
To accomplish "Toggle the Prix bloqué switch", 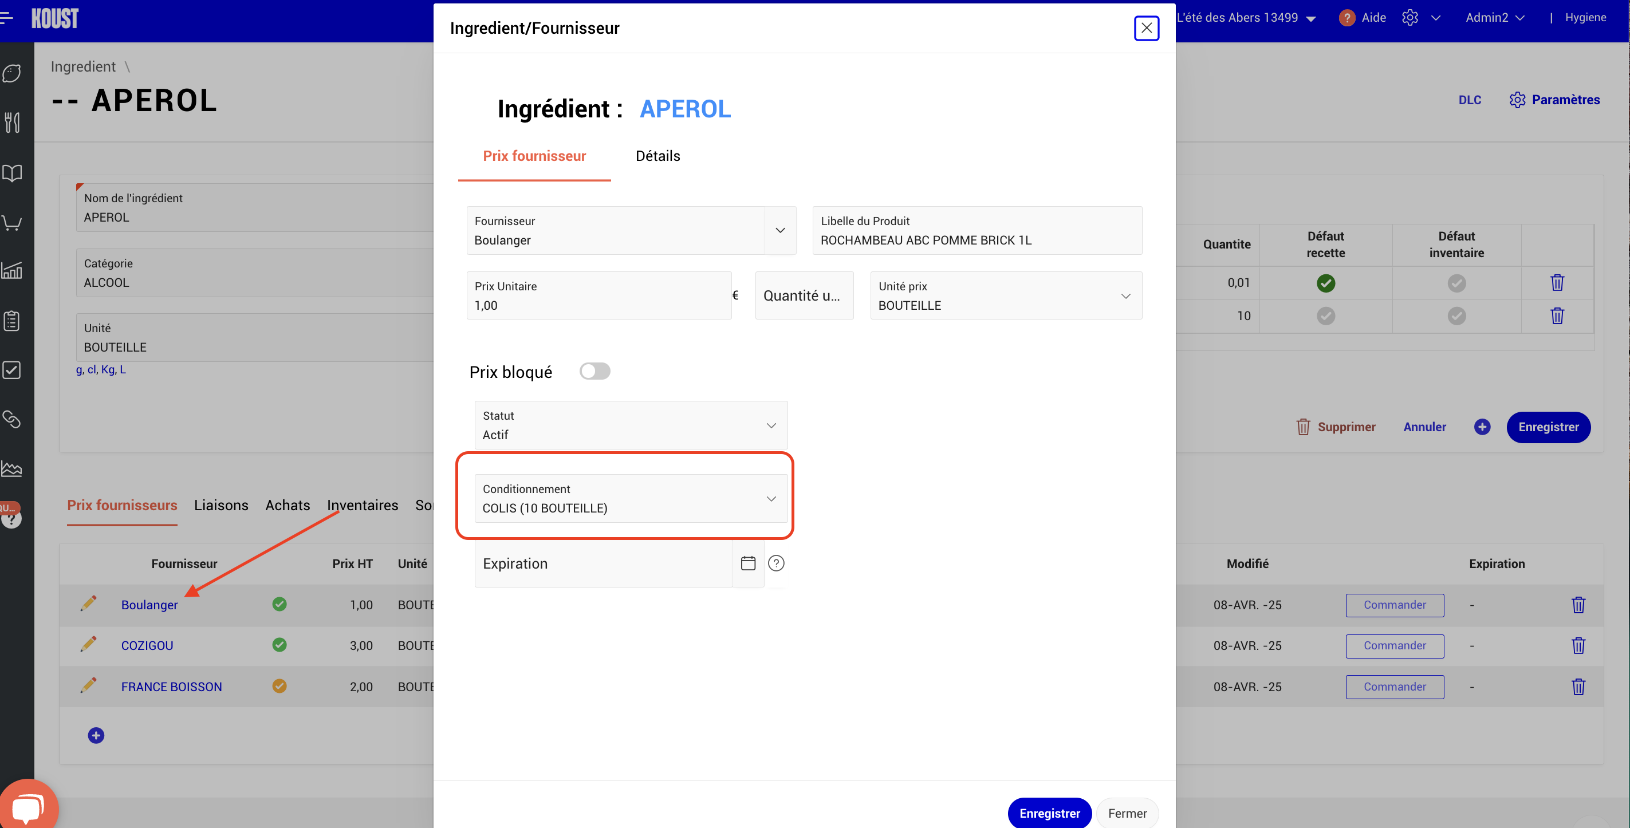I will (x=595, y=371).
